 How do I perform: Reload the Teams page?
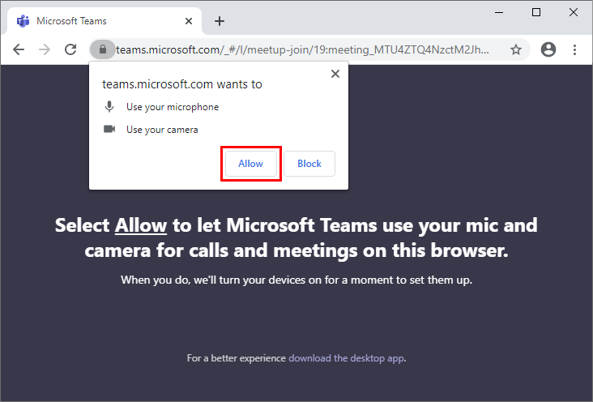[x=70, y=49]
